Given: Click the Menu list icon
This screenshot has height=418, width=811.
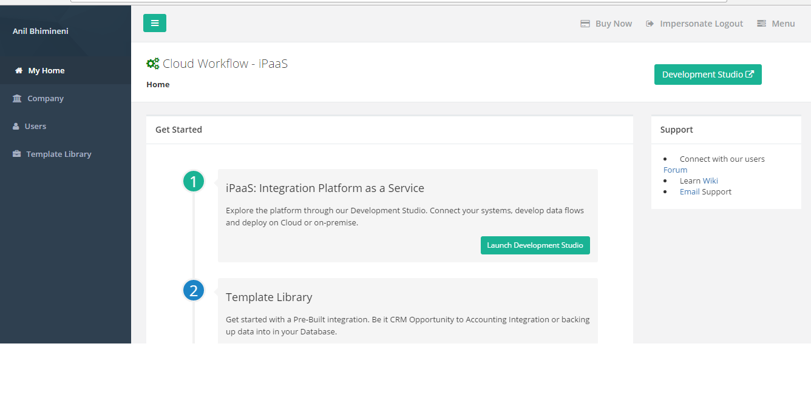Looking at the screenshot, I should (x=761, y=24).
